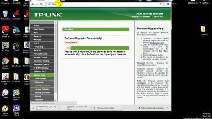Click the browser back arrow
212x119 pixels.
[x=32, y=4]
